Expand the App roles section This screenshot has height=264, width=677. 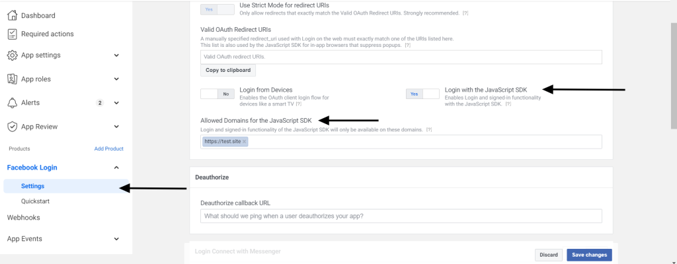coord(116,79)
